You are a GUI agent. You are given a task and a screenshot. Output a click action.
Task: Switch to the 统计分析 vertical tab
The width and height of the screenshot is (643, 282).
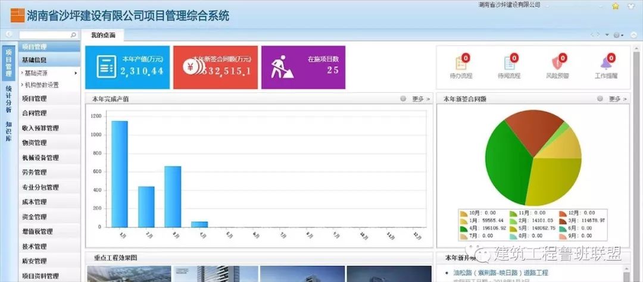pyautogui.click(x=9, y=98)
